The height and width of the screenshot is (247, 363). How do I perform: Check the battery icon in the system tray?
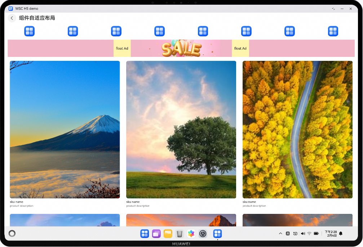pyautogui.click(x=316, y=234)
